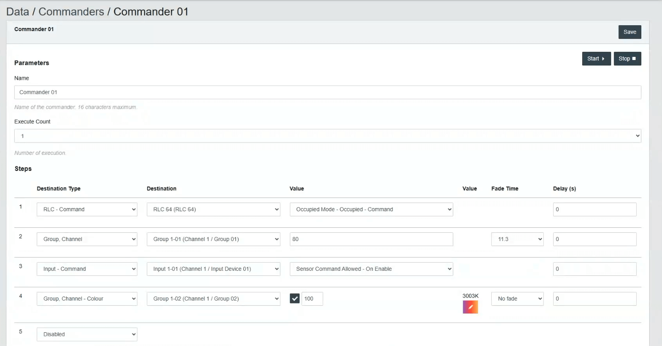Open step 5 Disabled type dropdown

click(x=87, y=335)
